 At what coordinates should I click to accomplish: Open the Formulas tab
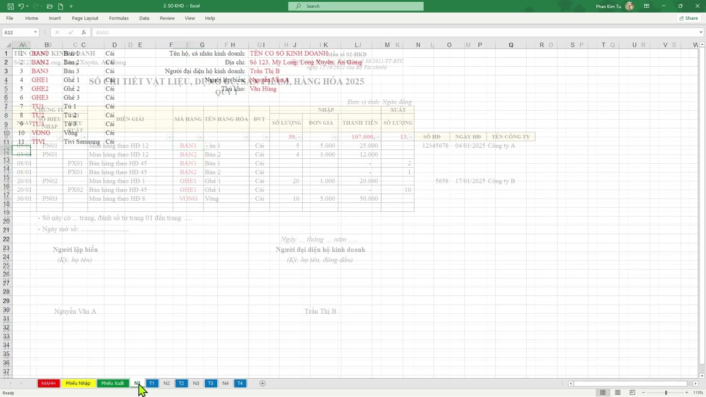119,18
